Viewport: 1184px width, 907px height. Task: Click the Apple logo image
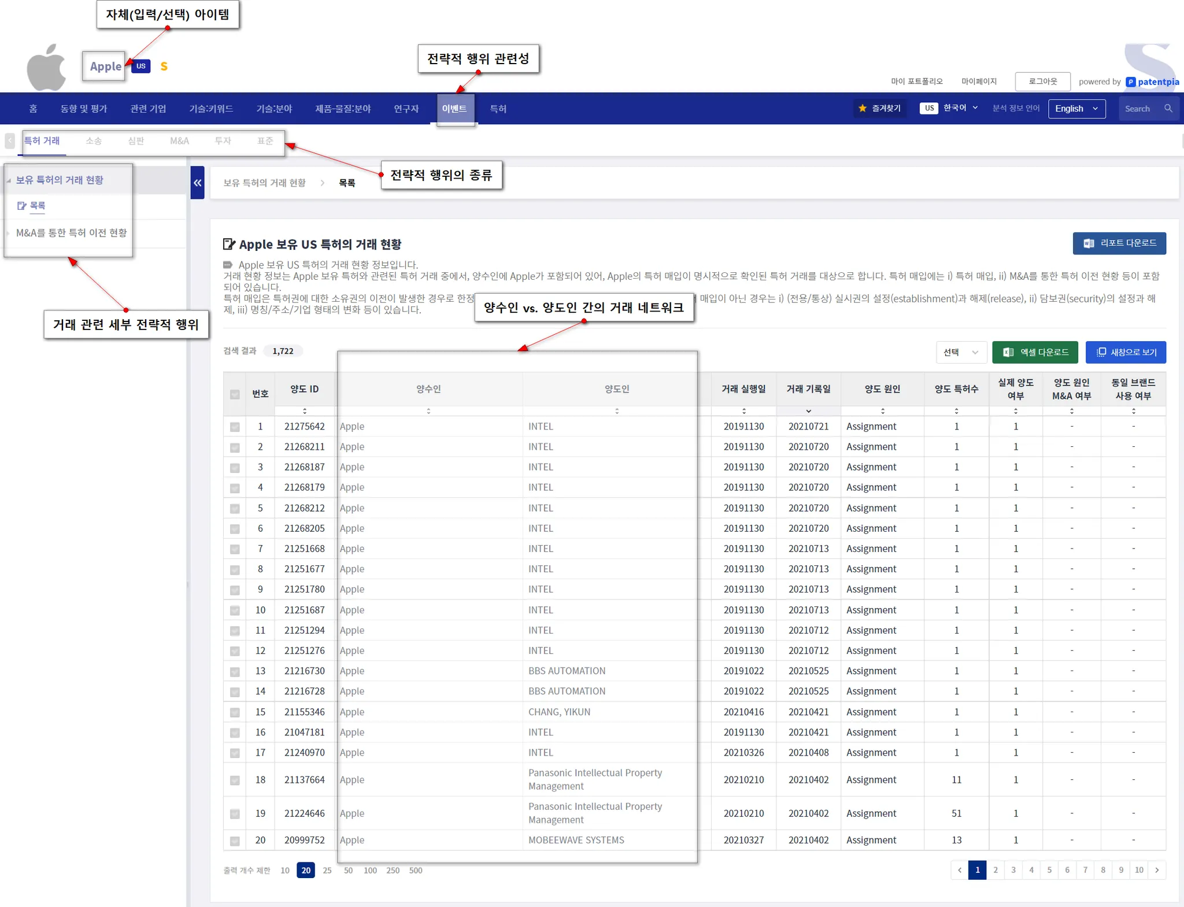coord(46,67)
